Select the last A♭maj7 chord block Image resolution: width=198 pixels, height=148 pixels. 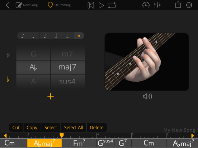tap(182, 143)
